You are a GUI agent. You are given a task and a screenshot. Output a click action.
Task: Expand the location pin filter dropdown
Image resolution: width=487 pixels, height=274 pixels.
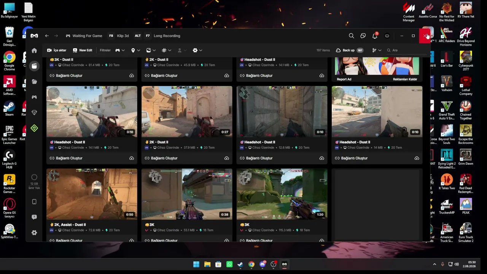point(135,50)
